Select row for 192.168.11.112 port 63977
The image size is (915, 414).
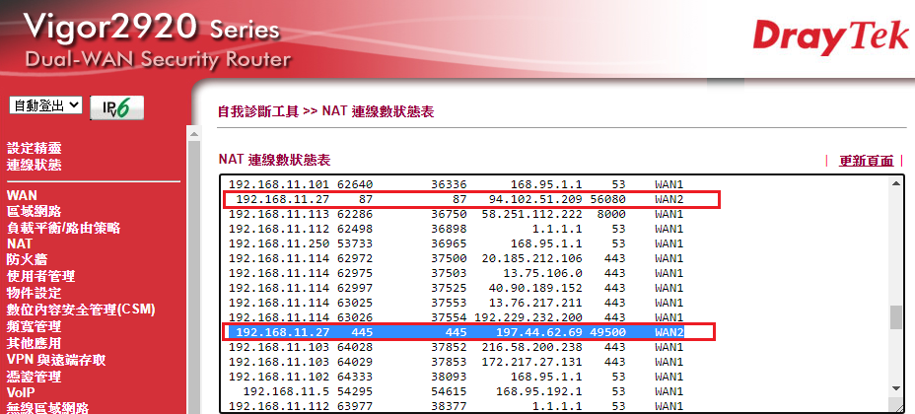click(x=456, y=406)
